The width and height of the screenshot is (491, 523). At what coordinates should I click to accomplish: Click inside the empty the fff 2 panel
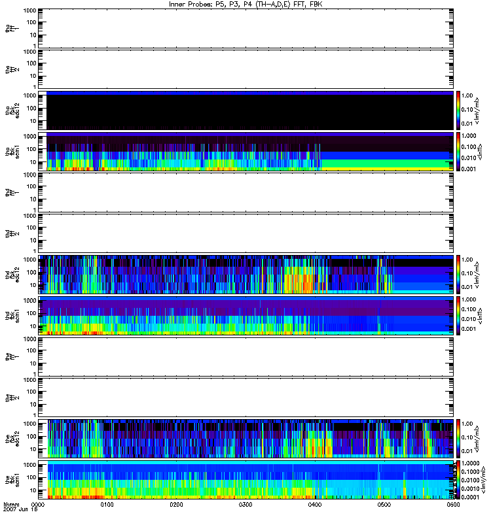[x=246, y=397]
